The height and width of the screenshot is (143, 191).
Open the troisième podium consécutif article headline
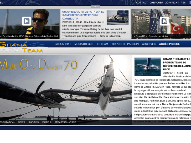click(83, 15)
